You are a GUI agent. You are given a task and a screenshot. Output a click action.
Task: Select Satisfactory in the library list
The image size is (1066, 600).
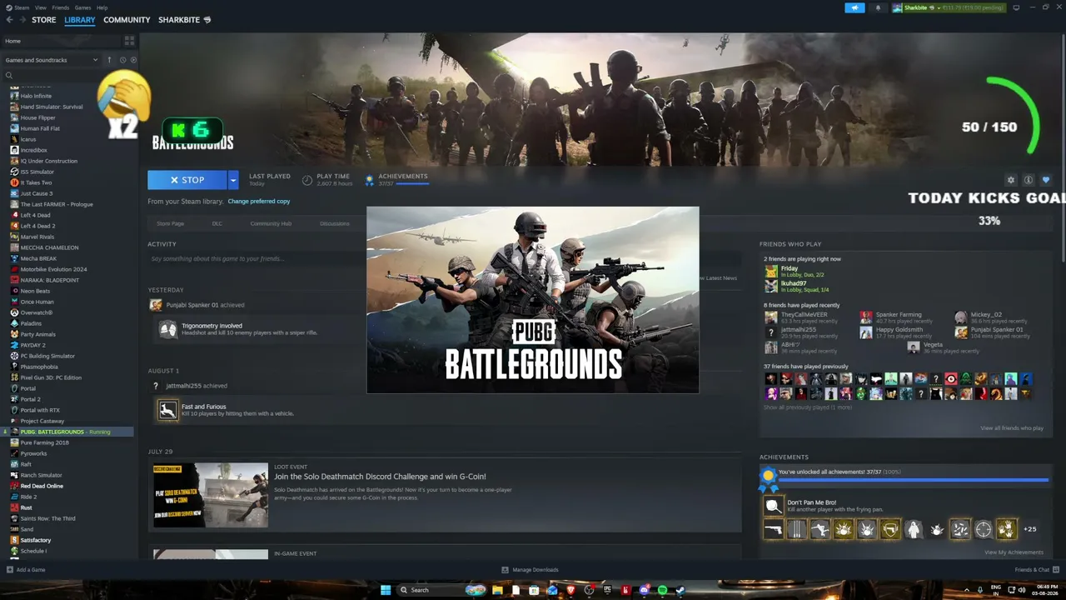[36, 540]
